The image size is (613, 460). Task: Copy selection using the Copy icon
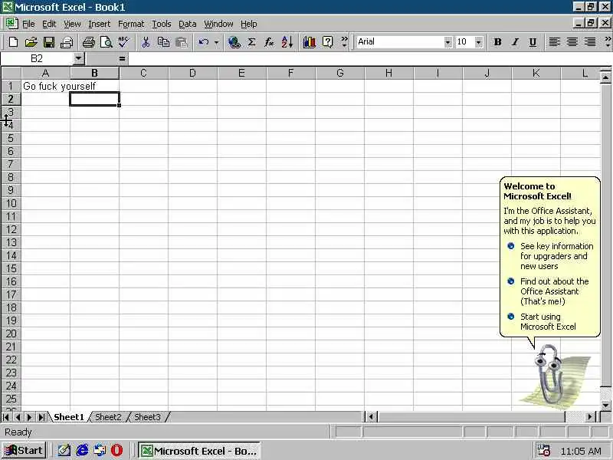[x=163, y=42]
